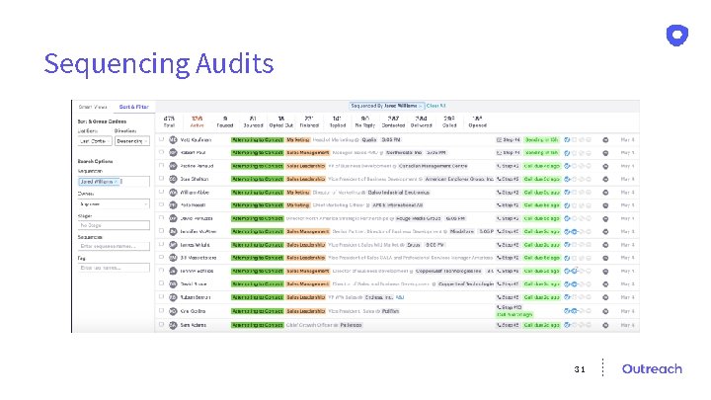Switch to the Smart Views tab
Image resolution: width=711 pixels, height=400 pixels.
click(x=93, y=107)
